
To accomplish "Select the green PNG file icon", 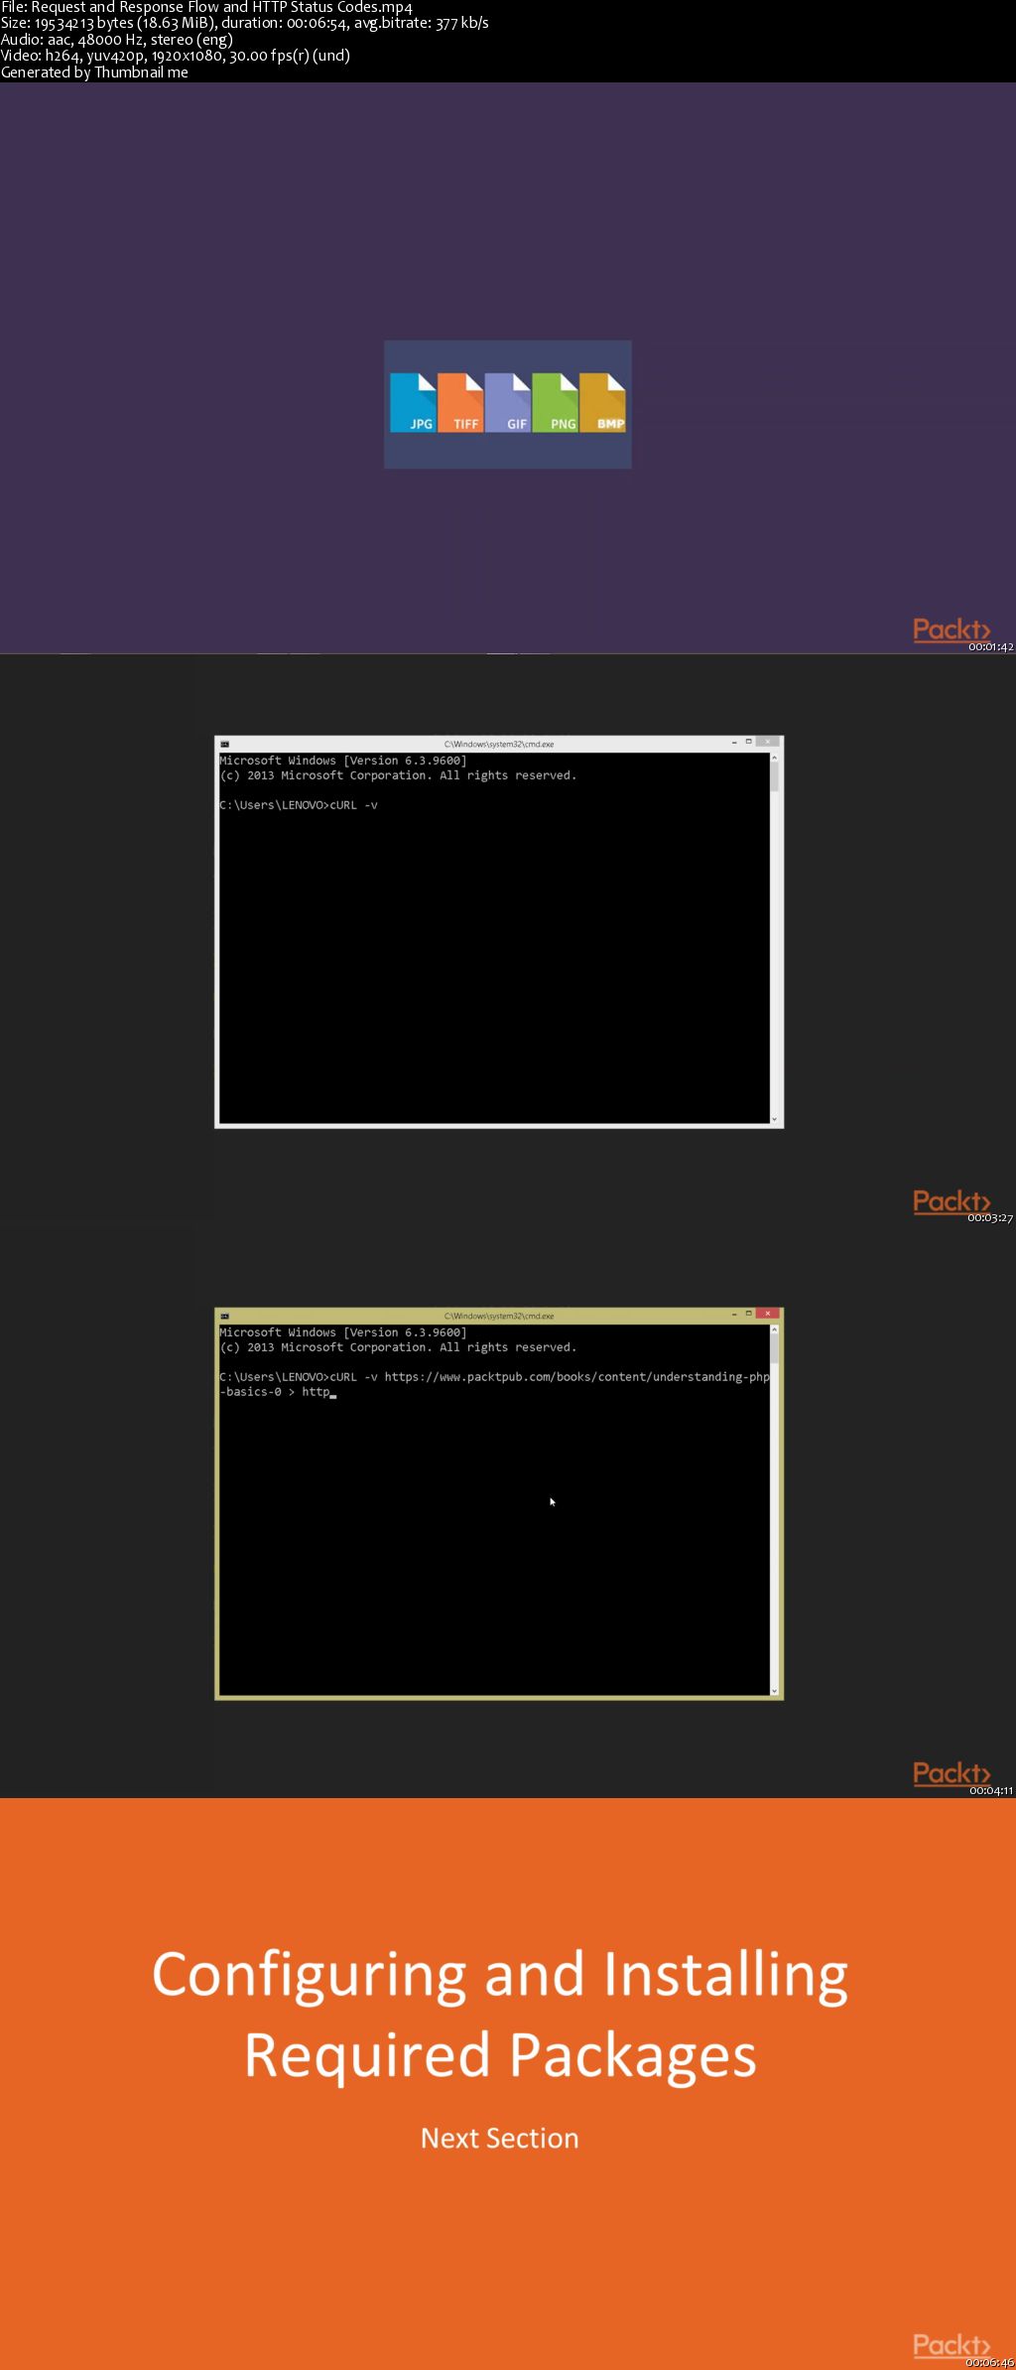I will pos(555,402).
